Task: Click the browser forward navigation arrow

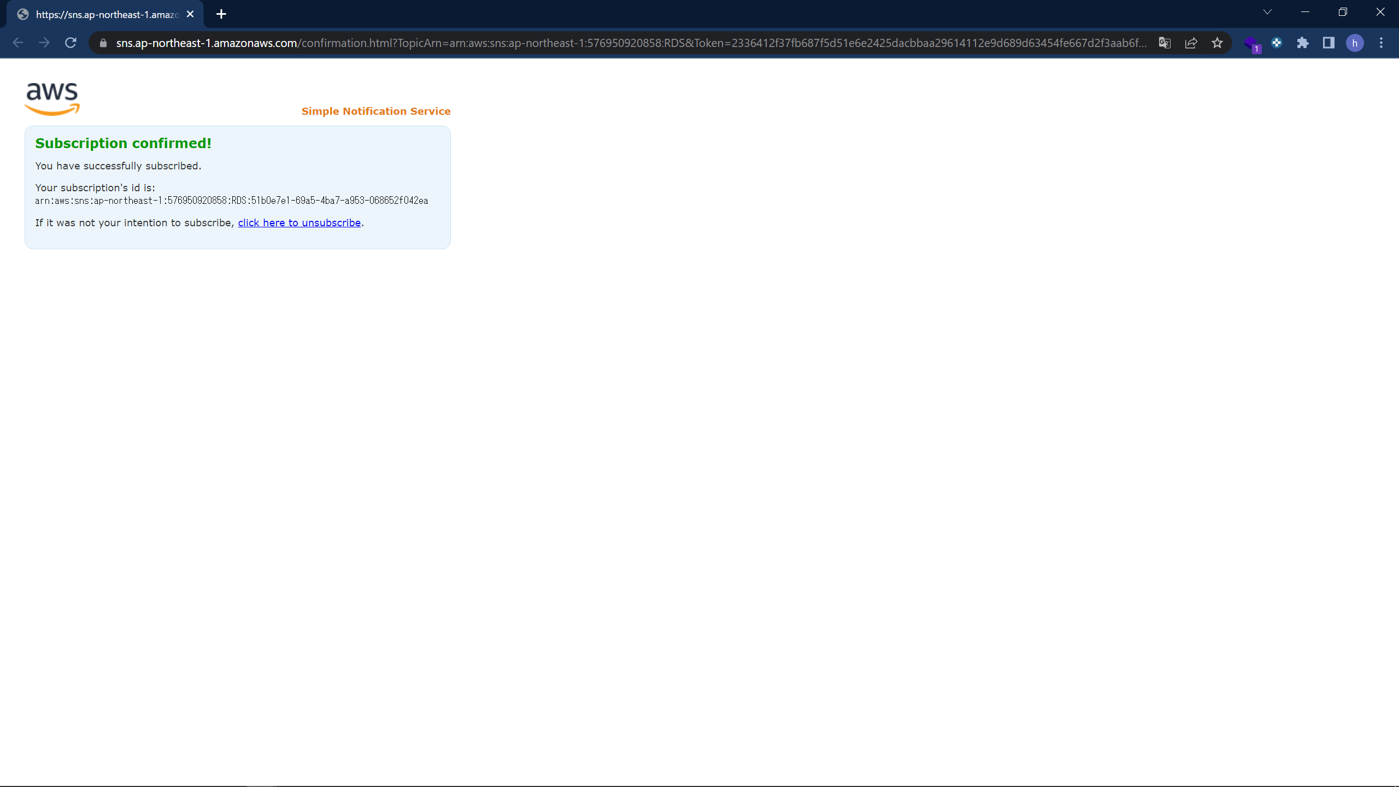Action: point(44,43)
